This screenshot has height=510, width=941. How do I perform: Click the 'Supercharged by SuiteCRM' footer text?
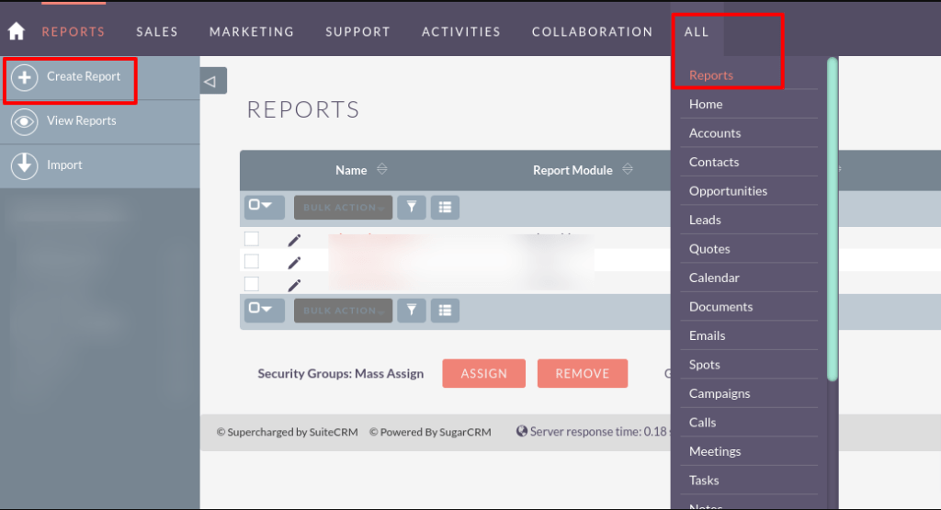pyautogui.click(x=287, y=432)
